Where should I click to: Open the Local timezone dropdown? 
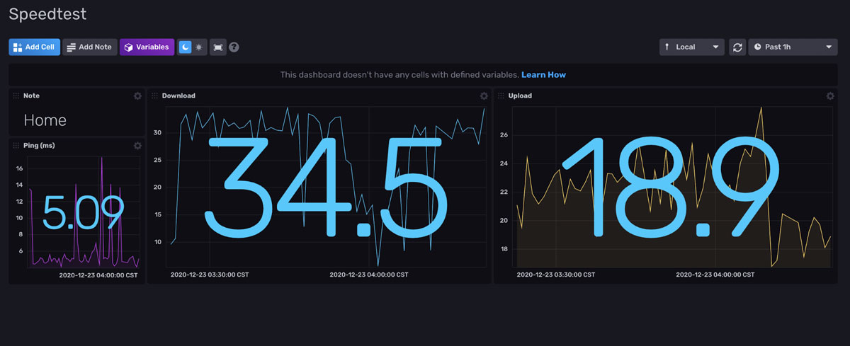pos(692,47)
